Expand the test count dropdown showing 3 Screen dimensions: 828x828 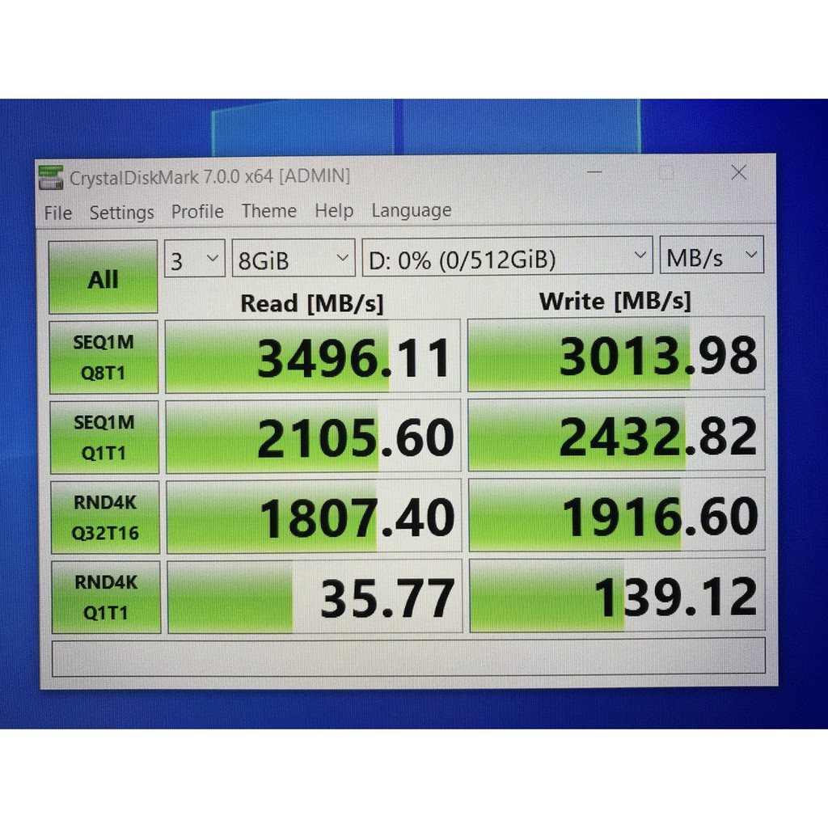coord(195,260)
